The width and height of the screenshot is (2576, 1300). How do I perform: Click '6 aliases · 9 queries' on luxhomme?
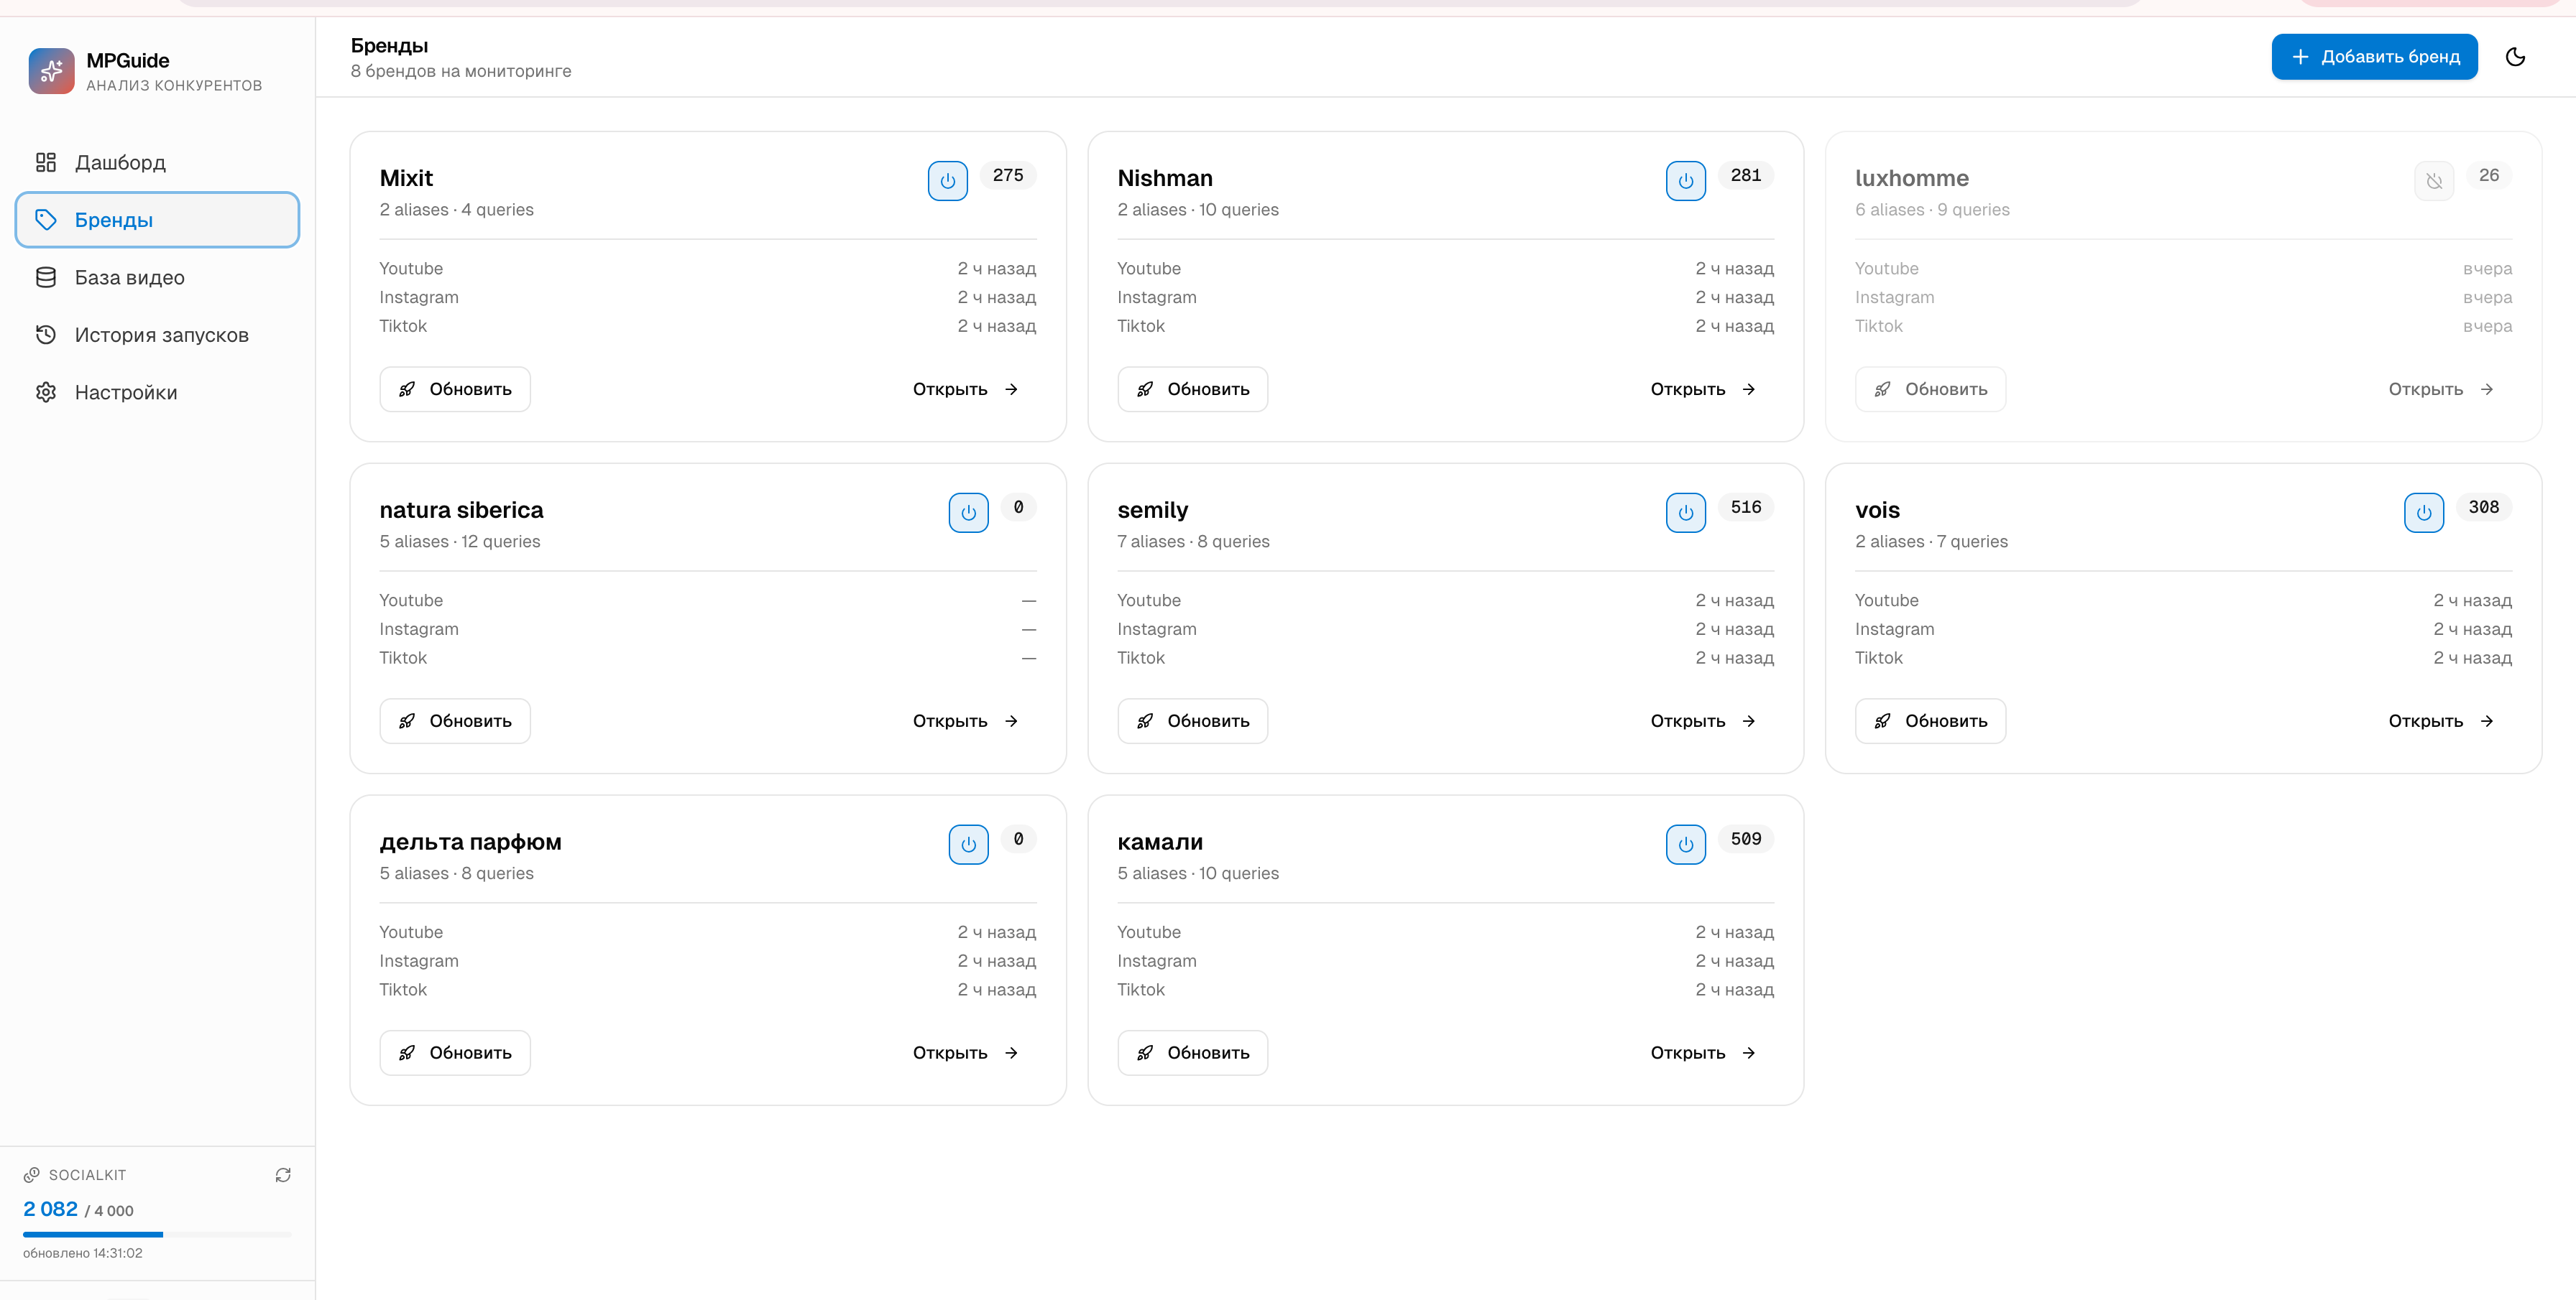coord(1932,210)
